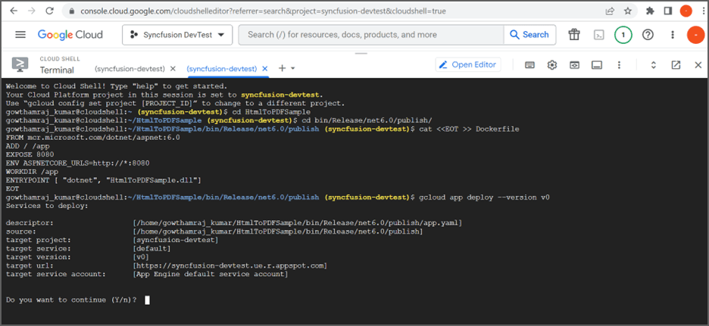Focus the resources search input field
This screenshot has width=709, height=326.
371,35
